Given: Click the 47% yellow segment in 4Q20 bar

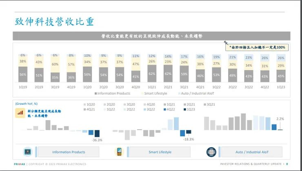Looking at the screenshot, I should [136, 64].
